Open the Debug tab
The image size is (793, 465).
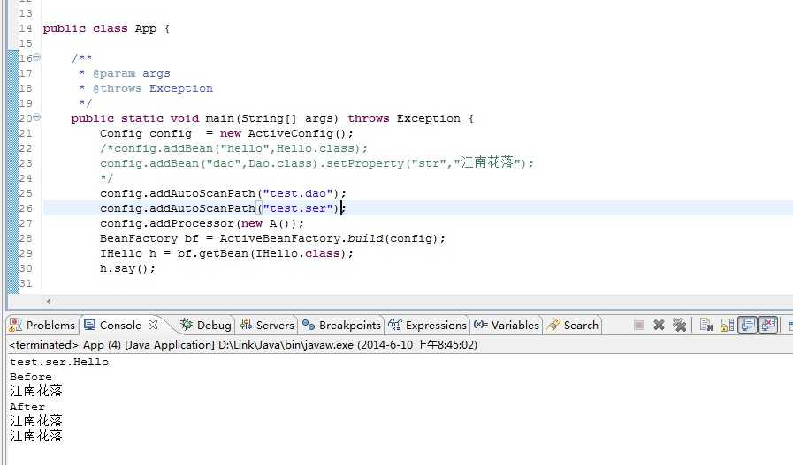click(x=206, y=325)
